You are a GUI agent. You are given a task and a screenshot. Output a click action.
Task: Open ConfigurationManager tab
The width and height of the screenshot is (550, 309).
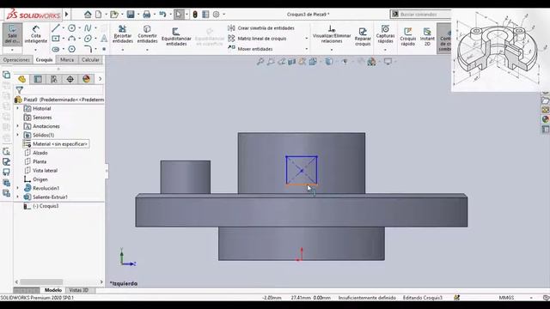54,79
